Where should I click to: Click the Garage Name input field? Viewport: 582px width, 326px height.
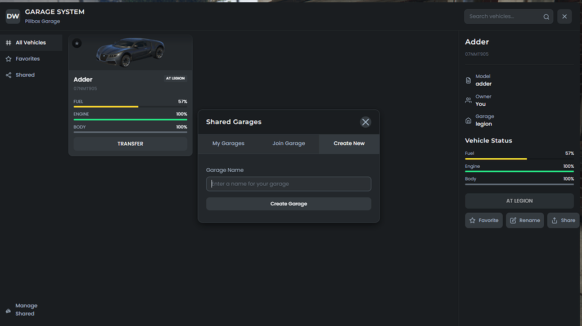coord(288,184)
